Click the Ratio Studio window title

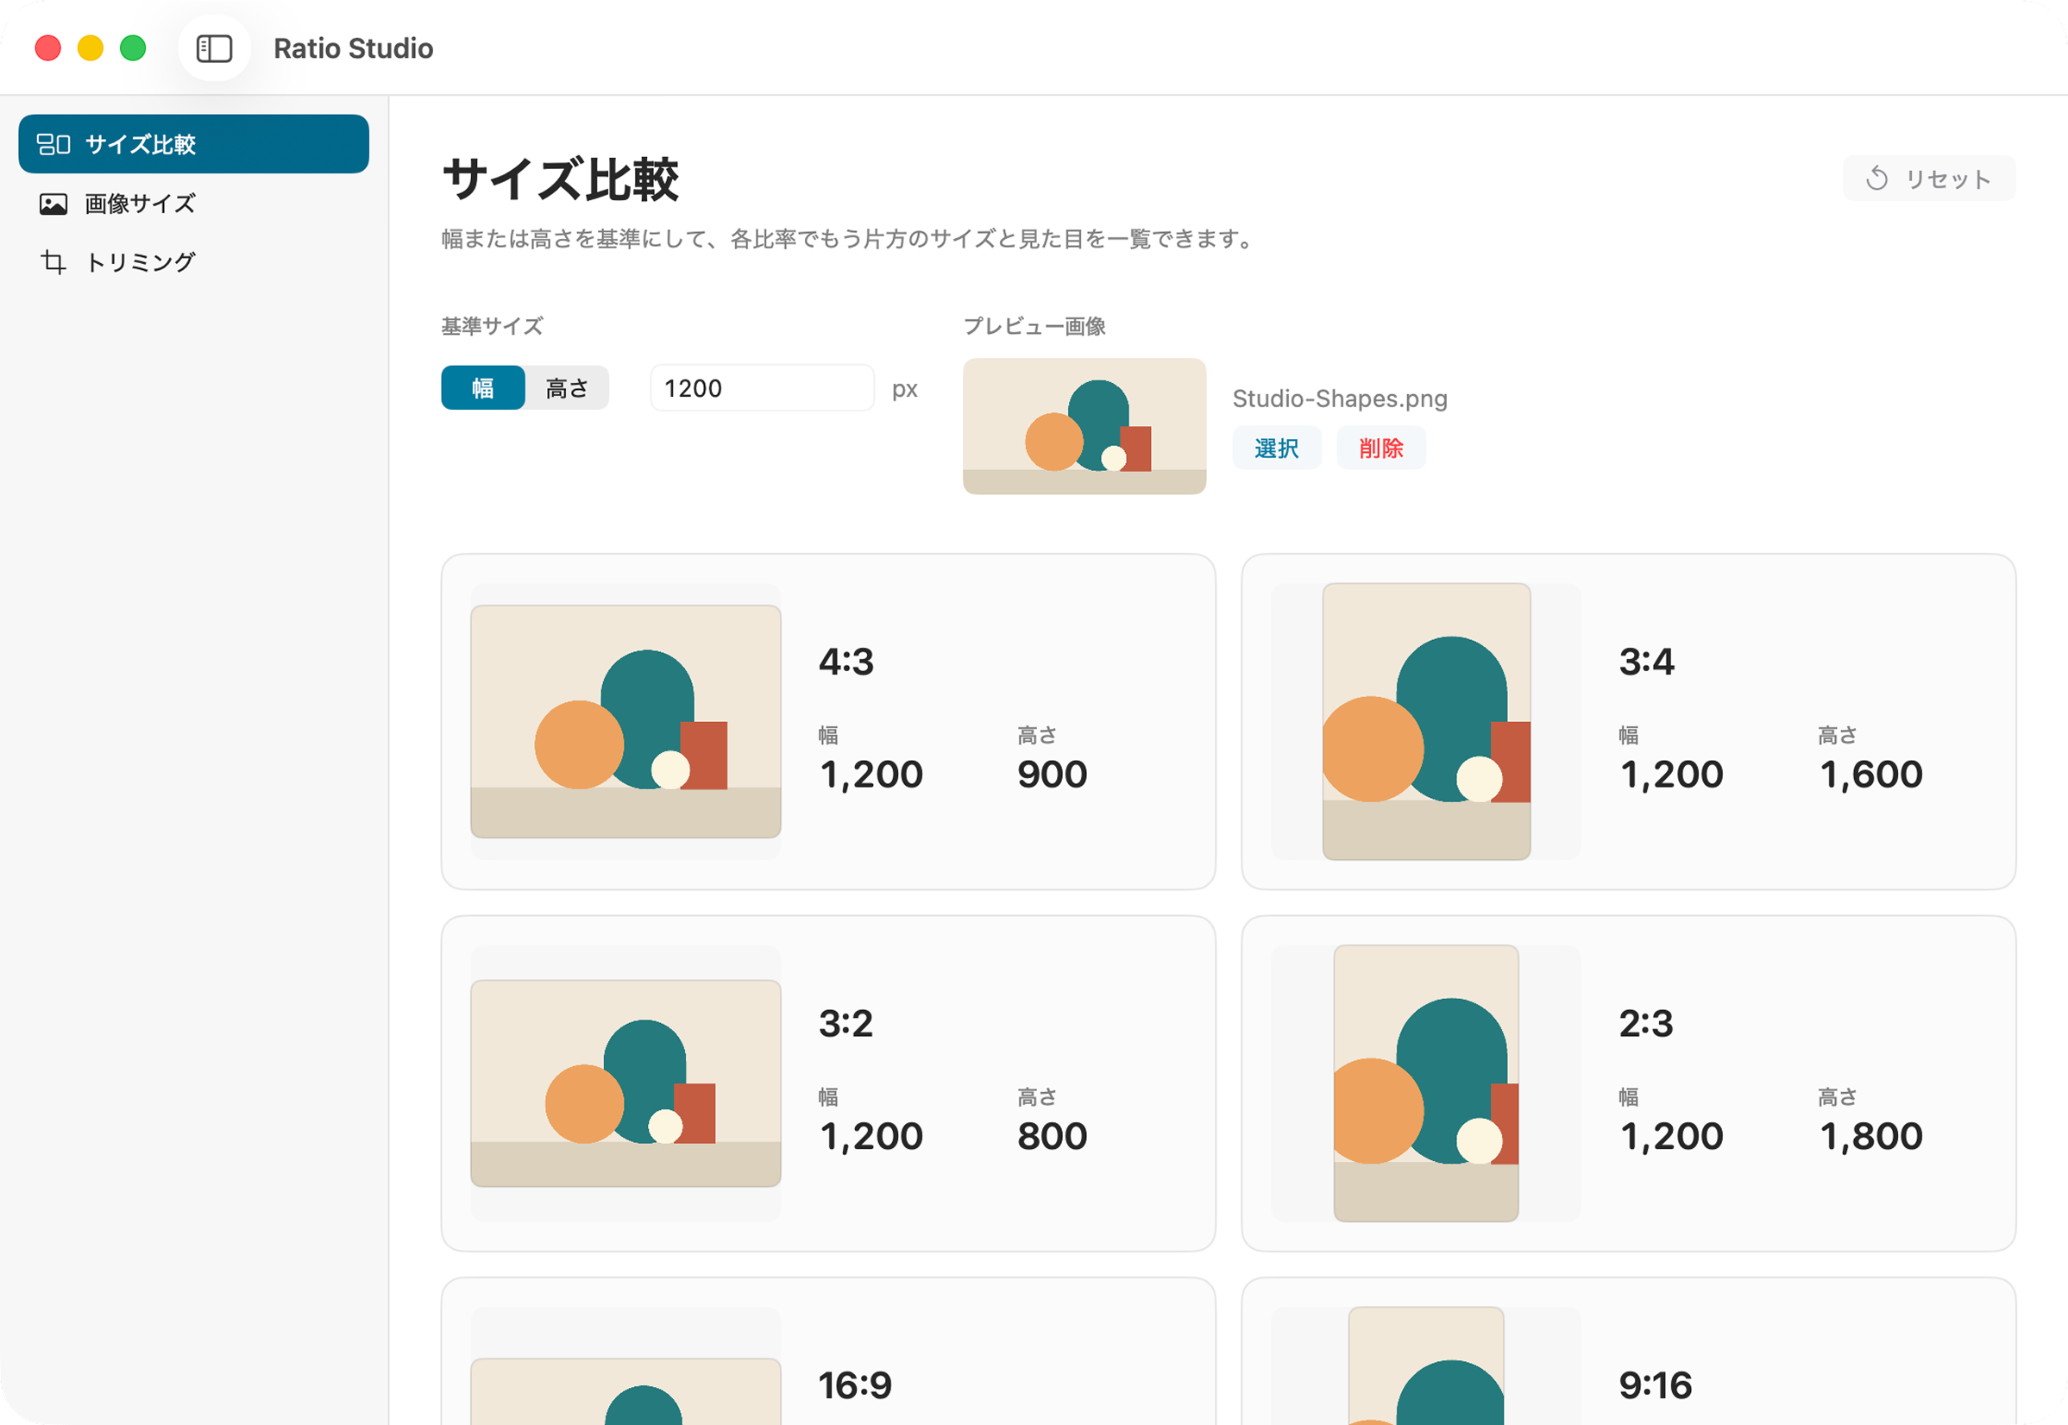tap(354, 48)
